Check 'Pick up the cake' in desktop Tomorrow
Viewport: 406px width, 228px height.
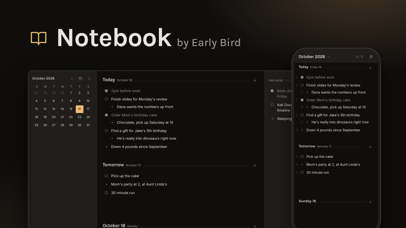(106, 176)
